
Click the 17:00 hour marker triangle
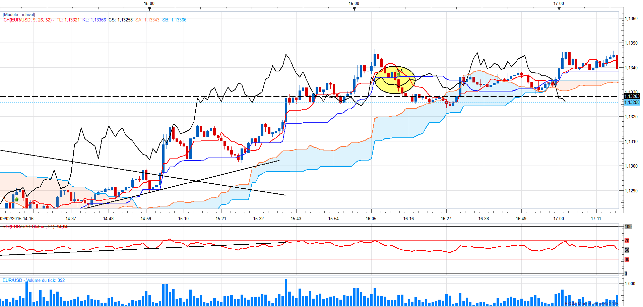pos(559,9)
